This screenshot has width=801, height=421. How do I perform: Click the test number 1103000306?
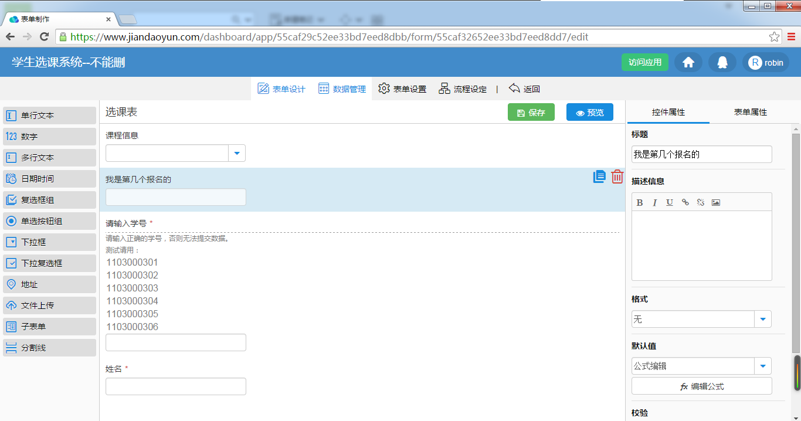(x=133, y=327)
